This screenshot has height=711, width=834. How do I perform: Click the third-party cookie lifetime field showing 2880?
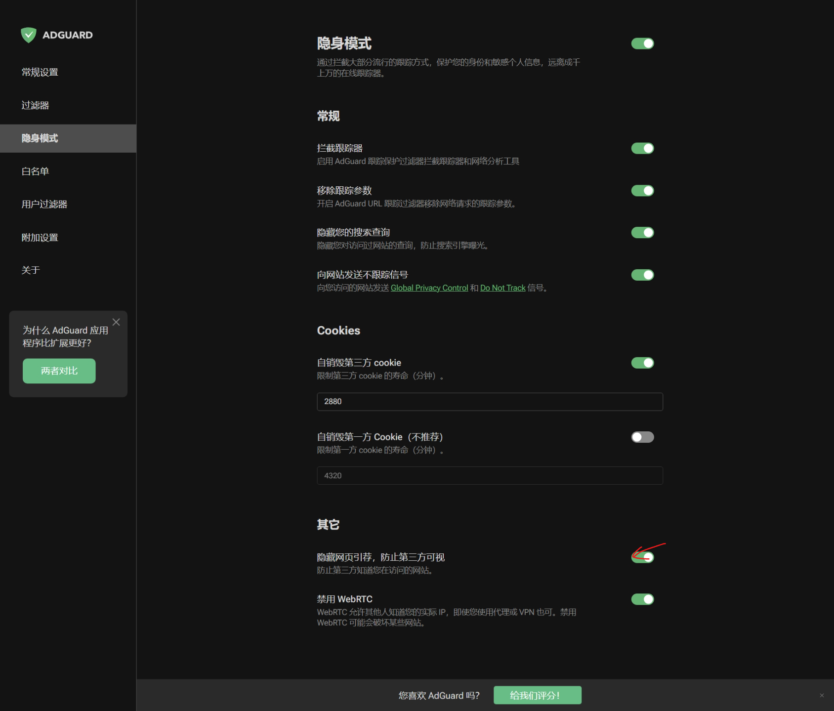[x=490, y=402]
